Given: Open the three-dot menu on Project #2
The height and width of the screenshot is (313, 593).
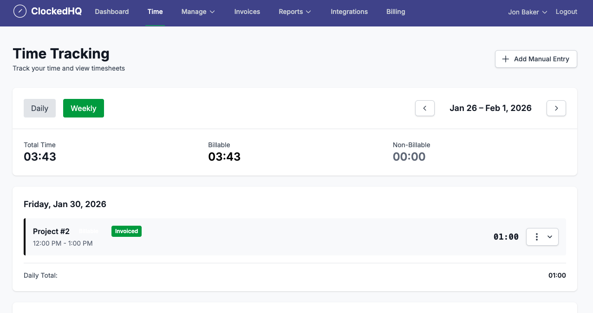Looking at the screenshot, I should pyautogui.click(x=536, y=237).
